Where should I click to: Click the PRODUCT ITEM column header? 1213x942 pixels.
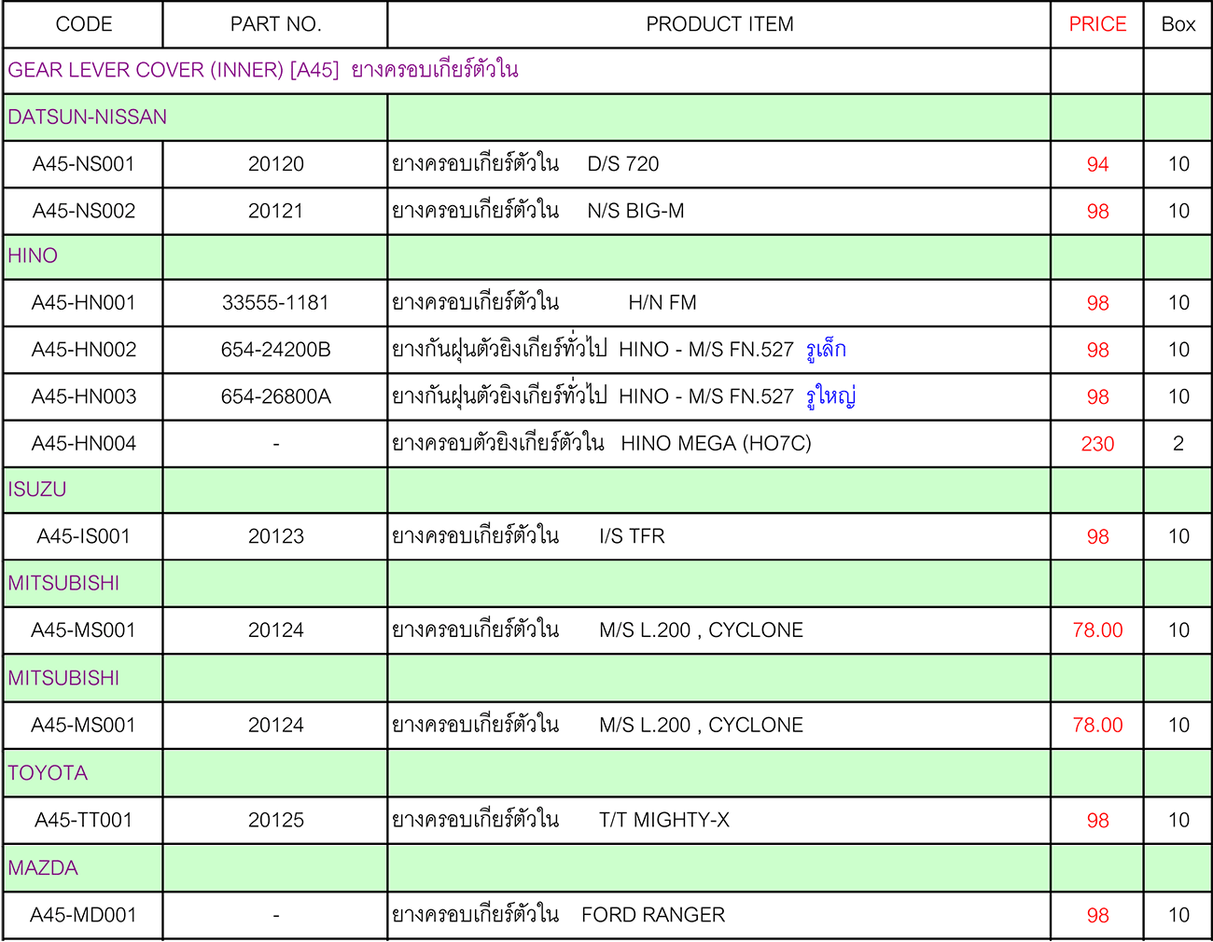coord(719,24)
